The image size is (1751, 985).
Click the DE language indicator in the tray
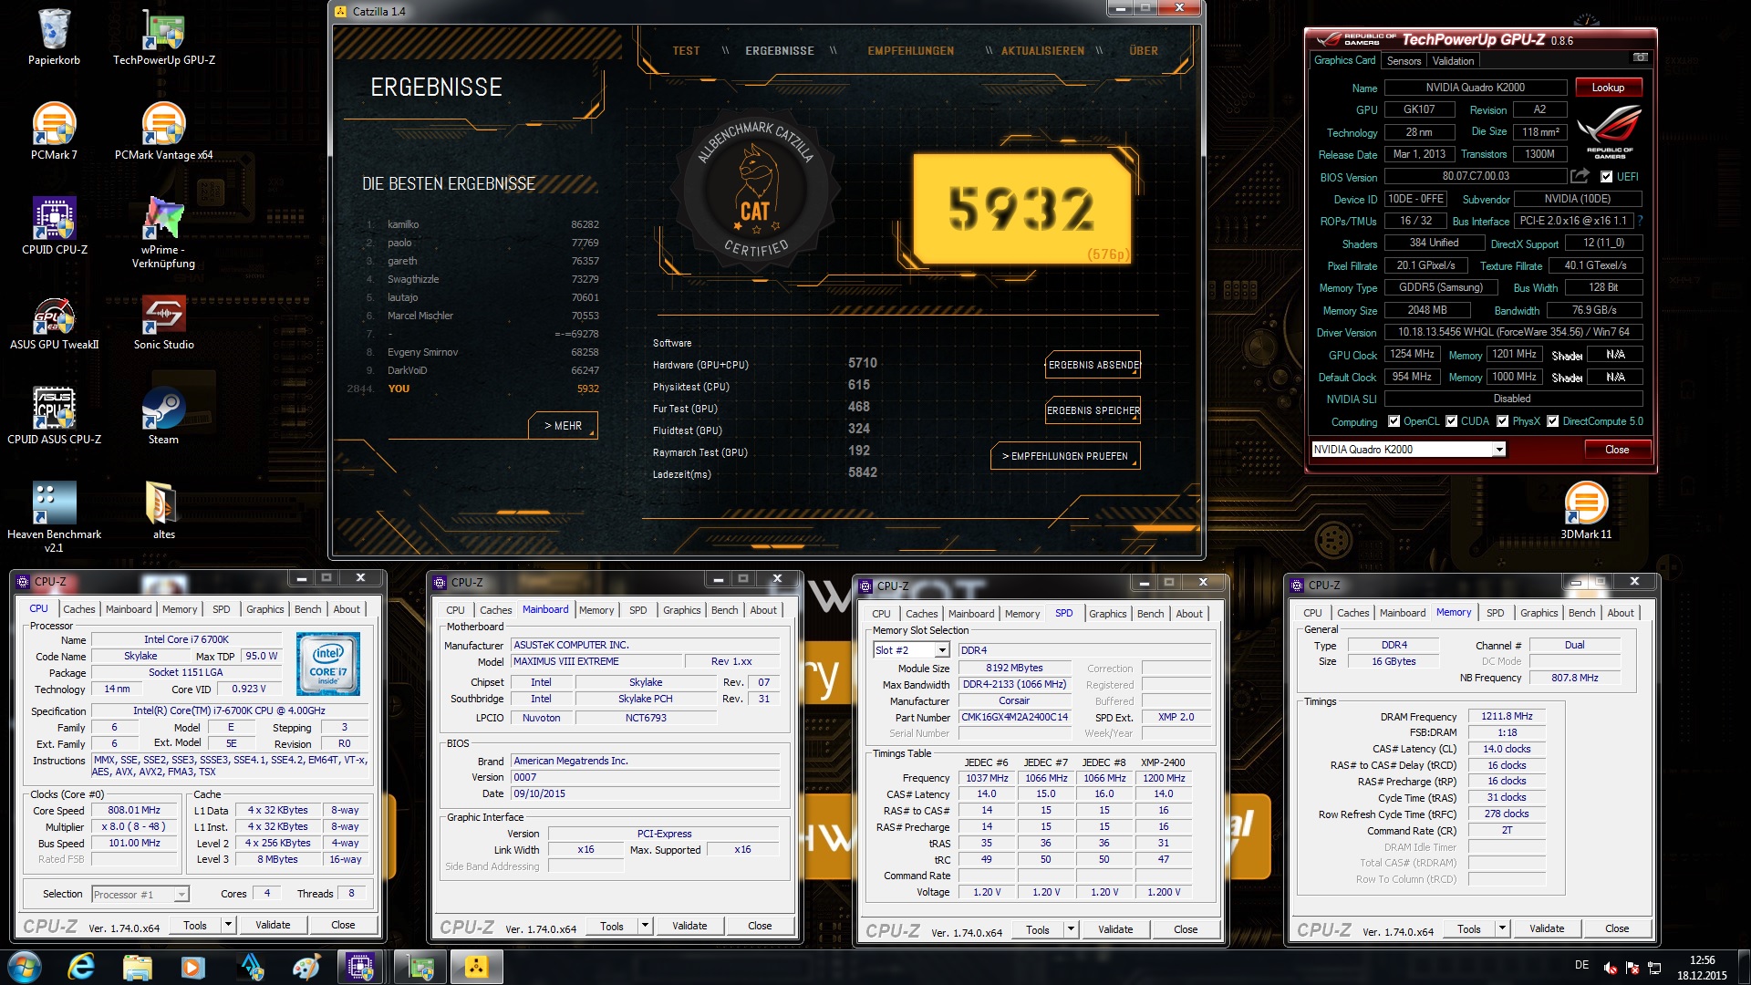(x=1581, y=965)
